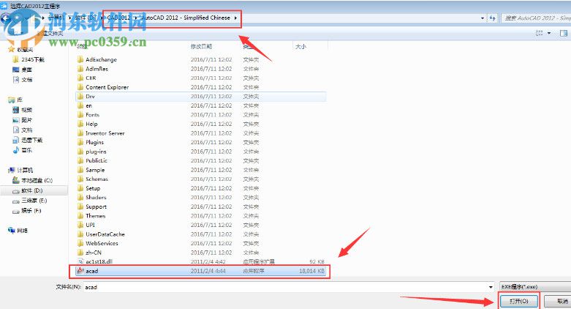Select the acad application file

point(200,271)
